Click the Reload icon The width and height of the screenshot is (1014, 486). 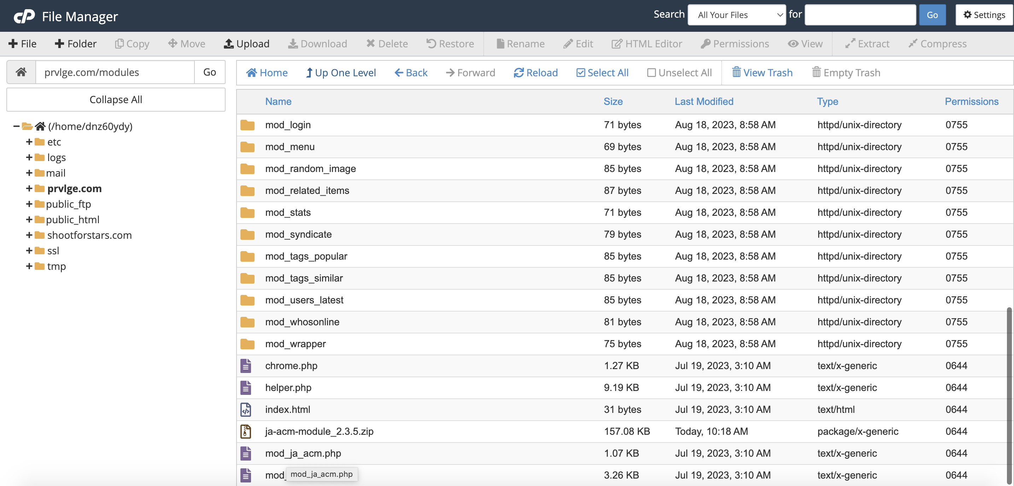(x=518, y=73)
